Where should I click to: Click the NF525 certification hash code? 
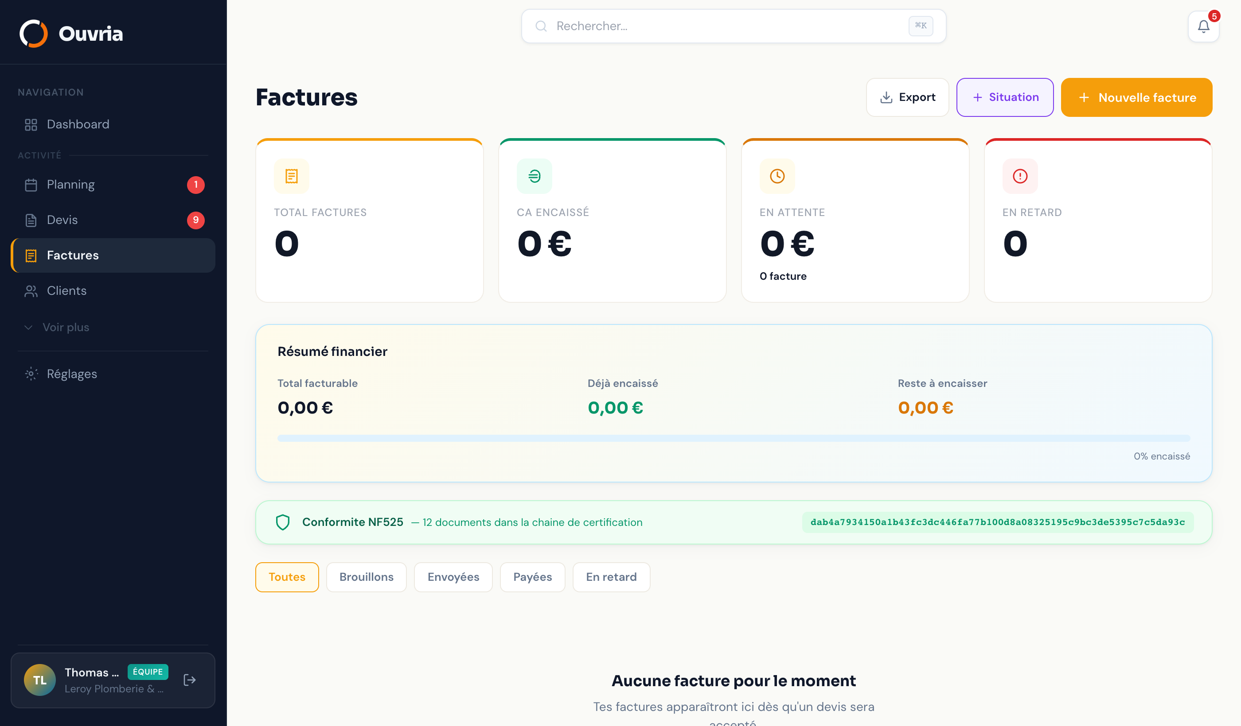pyautogui.click(x=998, y=522)
